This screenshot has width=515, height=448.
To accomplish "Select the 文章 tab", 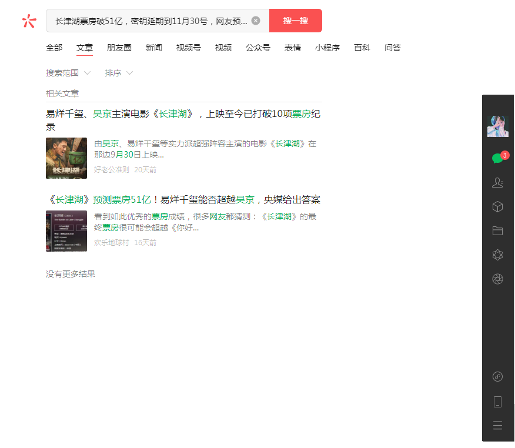I will [x=85, y=48].
